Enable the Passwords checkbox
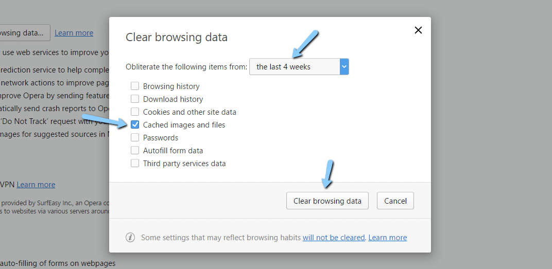 [135, 138]
